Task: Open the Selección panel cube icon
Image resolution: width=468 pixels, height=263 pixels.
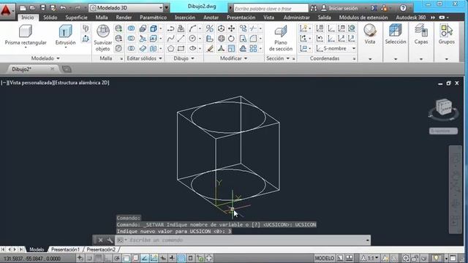Action: 395,31
